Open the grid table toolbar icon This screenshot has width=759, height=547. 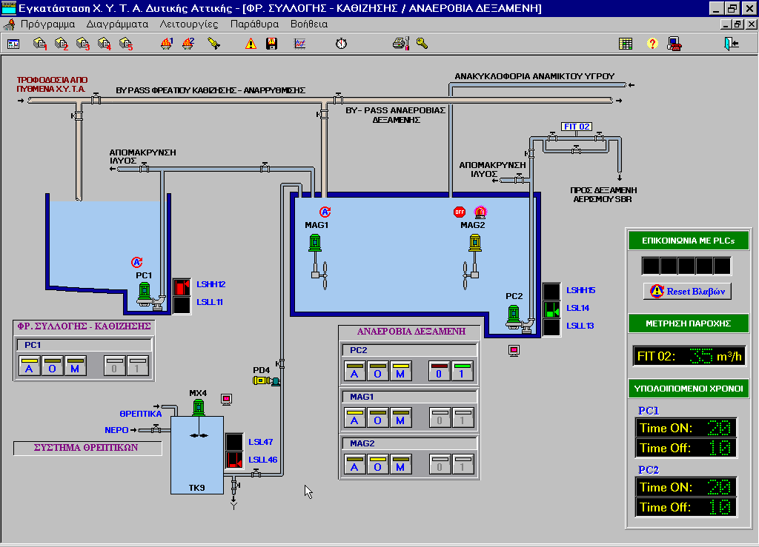click(x=626, y=44)
